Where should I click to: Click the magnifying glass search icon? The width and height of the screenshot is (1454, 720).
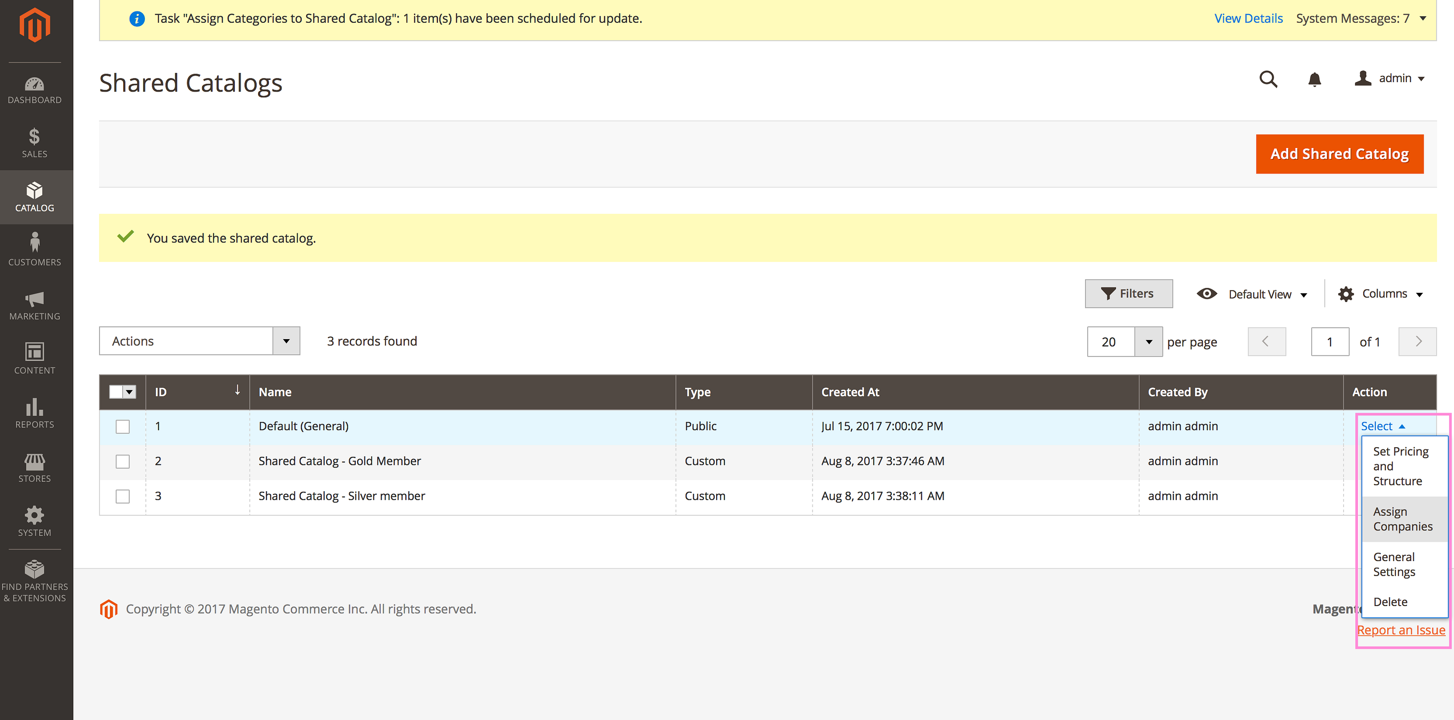click(1268, 79)
